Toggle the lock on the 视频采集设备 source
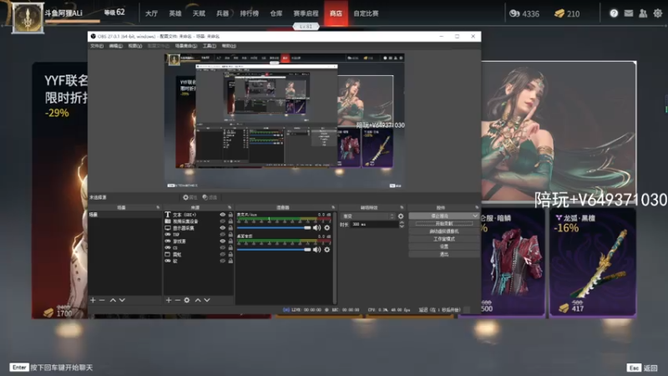Viewport: 668px width, 376px height. (x=230, y=221)
